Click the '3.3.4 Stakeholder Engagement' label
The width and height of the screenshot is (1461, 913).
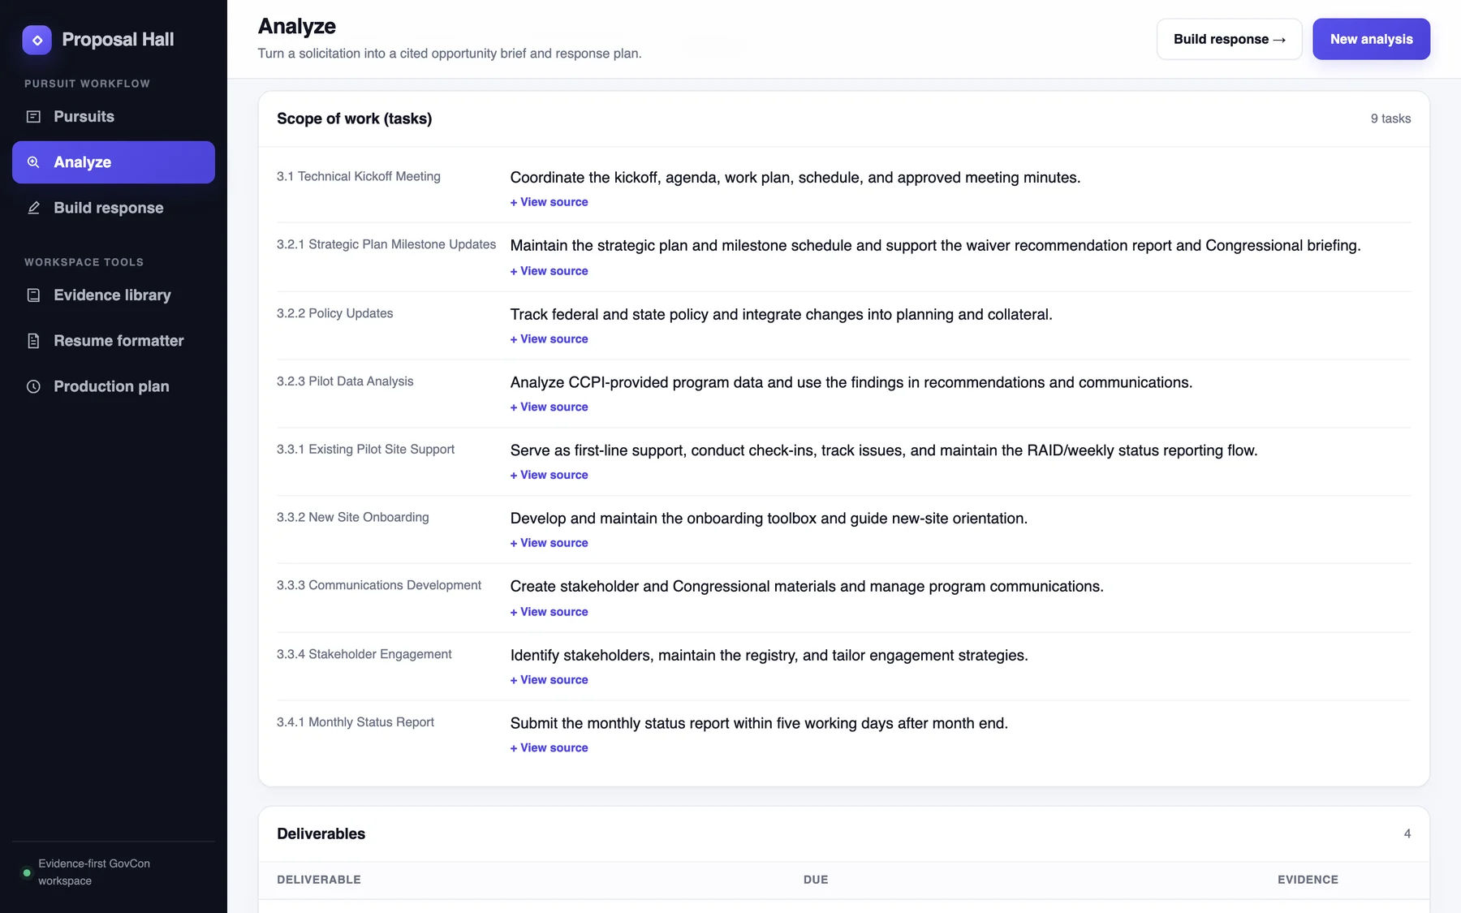364,654
